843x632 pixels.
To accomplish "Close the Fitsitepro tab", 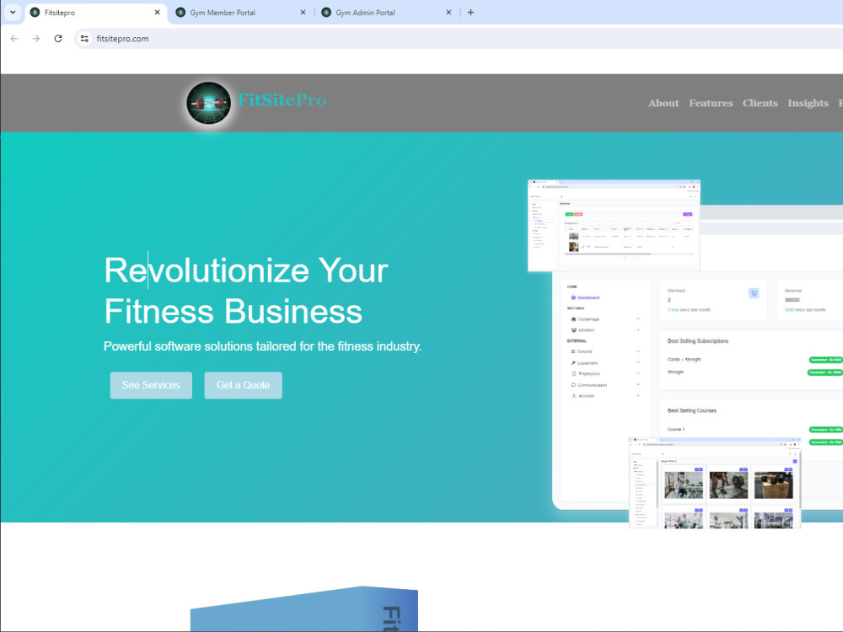I will (x=157, y=13).
